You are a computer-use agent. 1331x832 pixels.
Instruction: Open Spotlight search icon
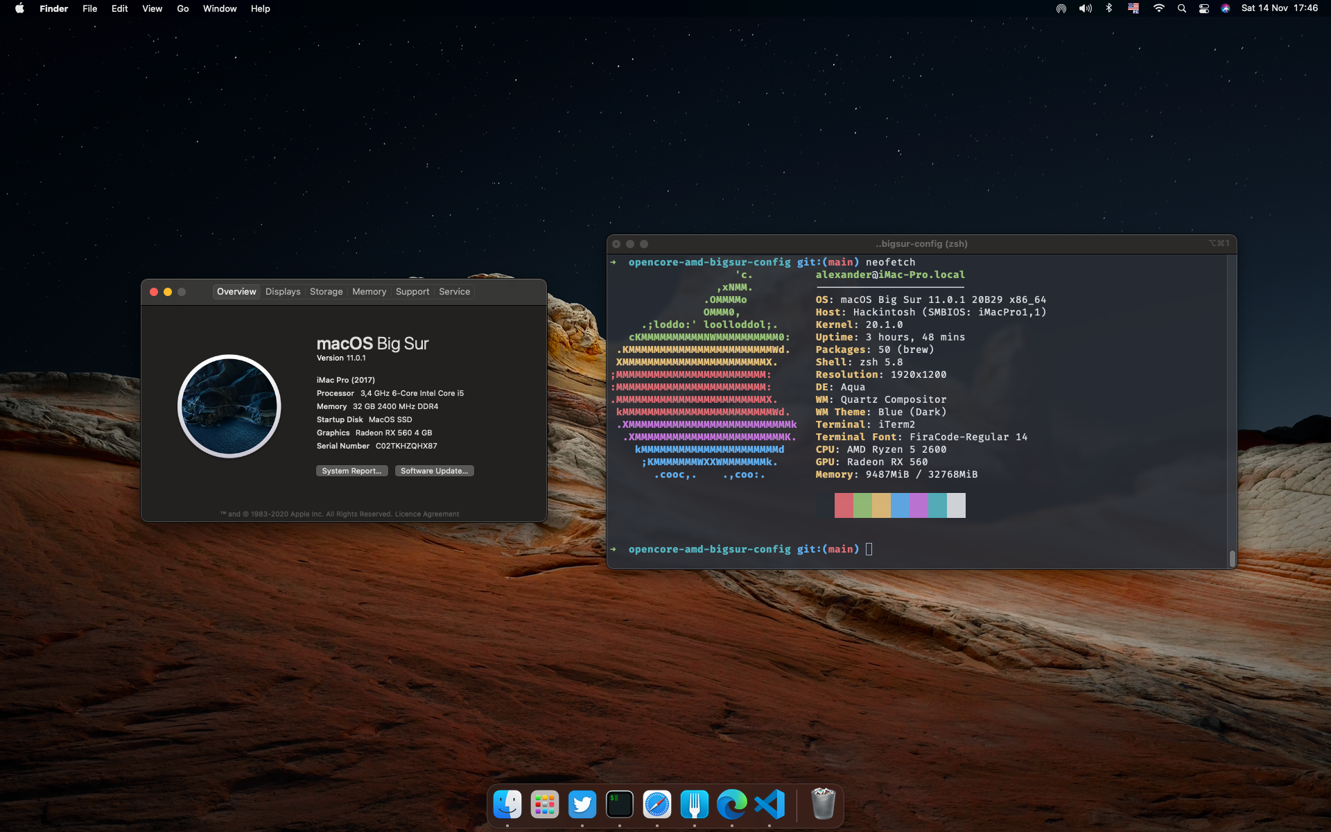[1182, 8]
